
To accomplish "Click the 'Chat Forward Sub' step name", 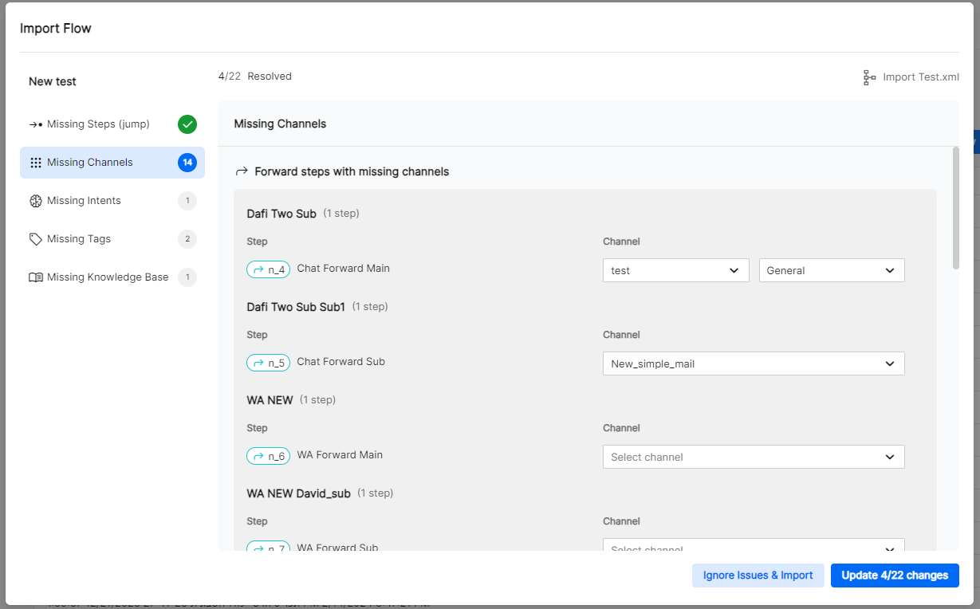I will [x=341, y=362].
